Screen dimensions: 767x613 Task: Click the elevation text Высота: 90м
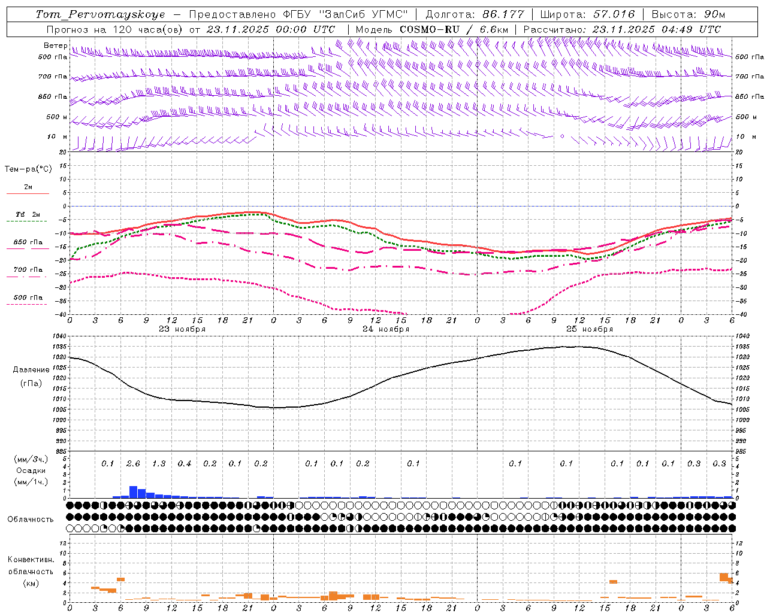point(688,14)
